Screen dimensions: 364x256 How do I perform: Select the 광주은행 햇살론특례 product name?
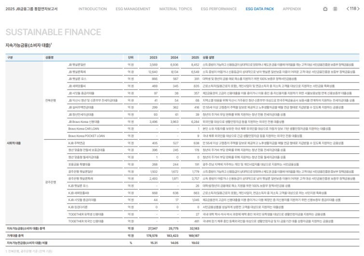coord(81,179)
